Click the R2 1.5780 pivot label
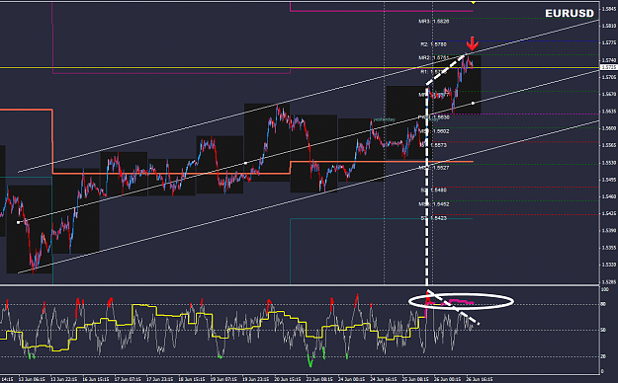Screen dimensions: 618x383 (433, 44)
